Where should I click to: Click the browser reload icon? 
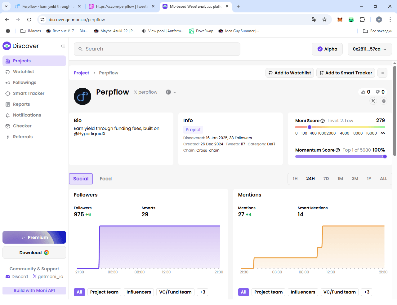[x=29, y=20]
